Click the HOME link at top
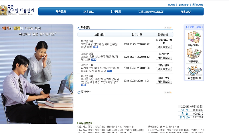This screenshot has width=229, height=133. 171,5
